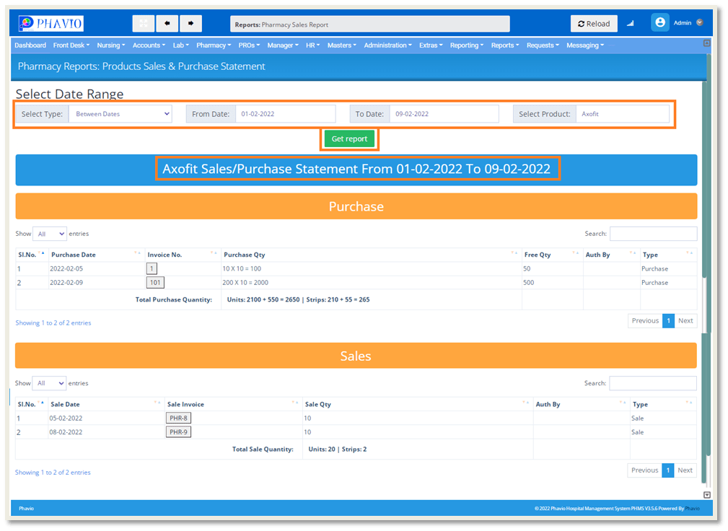The image size is (728, 531).
Task: Click the Reports address bar field
Action: click(x=369, y=24)
